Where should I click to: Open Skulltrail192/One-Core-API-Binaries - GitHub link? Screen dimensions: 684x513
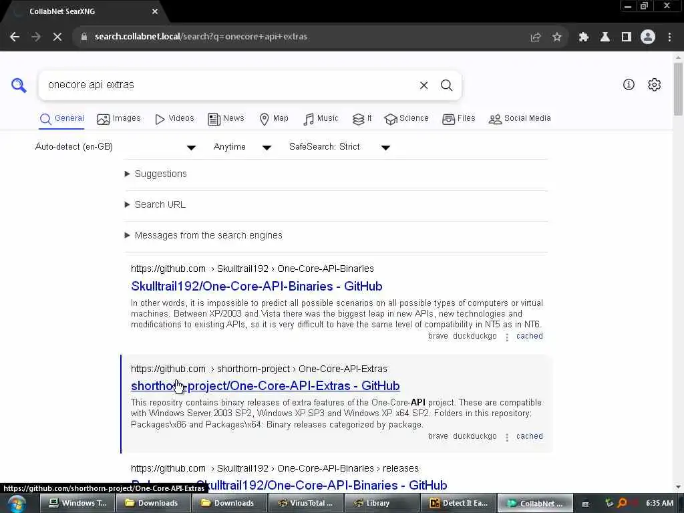[x=256, y=287]
